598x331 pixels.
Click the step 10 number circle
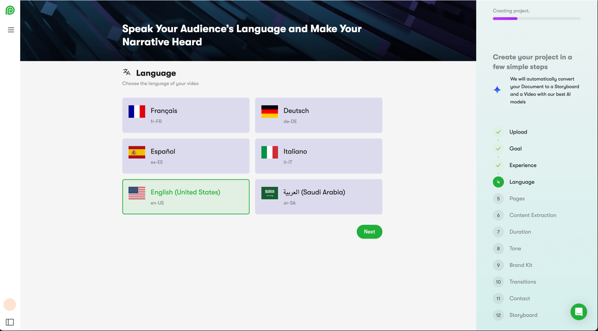(498, 282)
